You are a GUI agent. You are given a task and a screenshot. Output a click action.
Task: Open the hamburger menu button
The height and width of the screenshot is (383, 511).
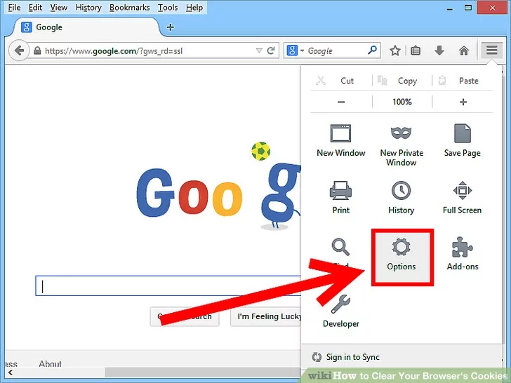click(491, 51)
